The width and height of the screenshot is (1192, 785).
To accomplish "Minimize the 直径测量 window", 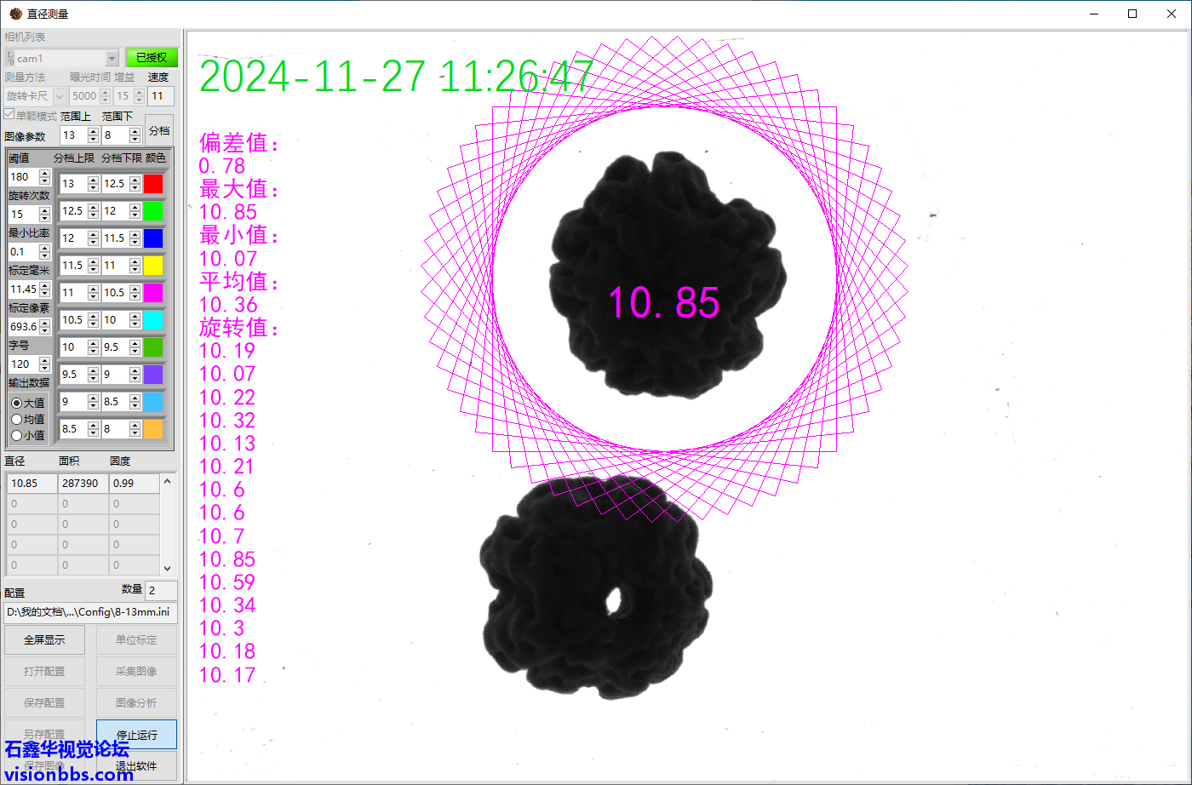I will 1093,14.
